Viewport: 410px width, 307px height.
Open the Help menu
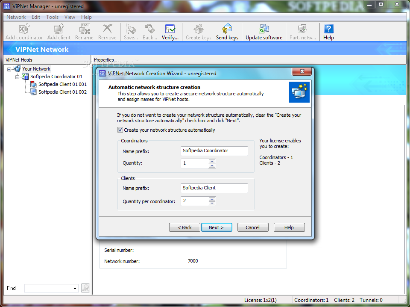point(86,17)
